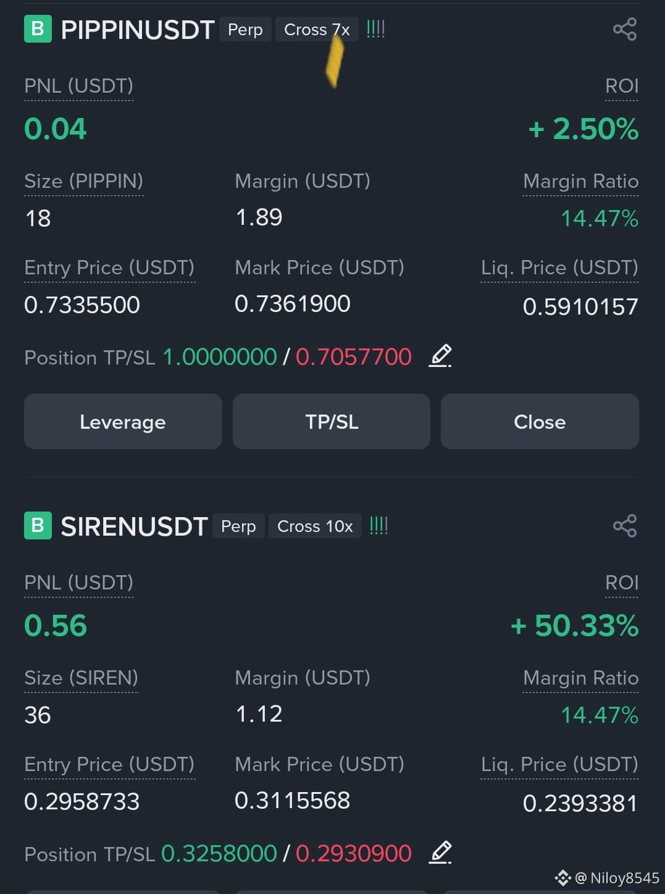665x894 pixels.
Task: Edit PIPPINUSDT position TP/SL pencil icon
Action: point(440,356)
